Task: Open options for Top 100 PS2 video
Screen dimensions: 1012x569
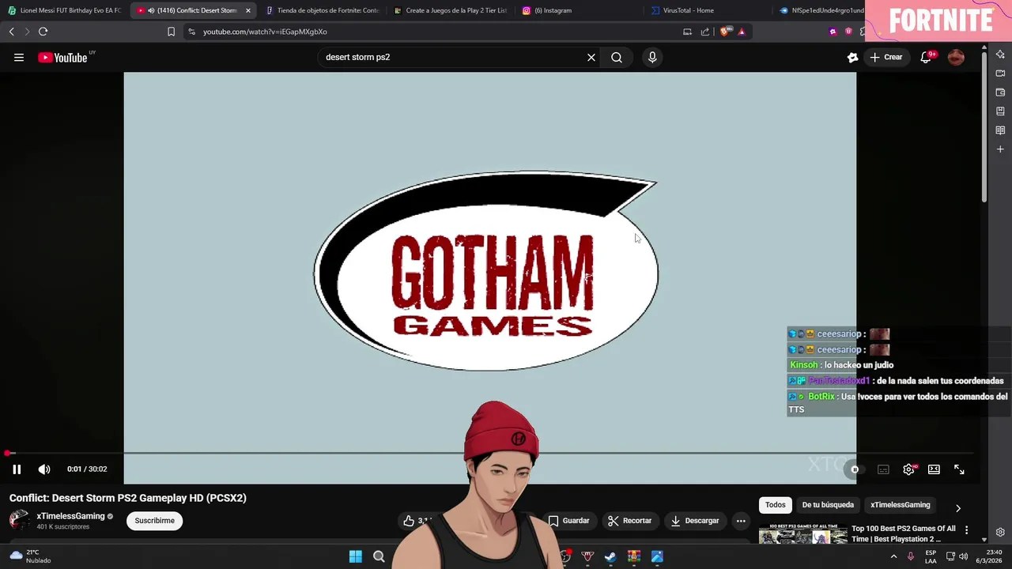Action: click(966, 530)
